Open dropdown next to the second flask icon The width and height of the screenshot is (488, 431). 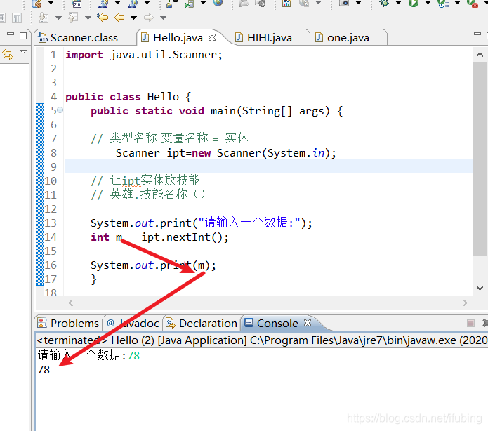pyautogui.click(x=147, y=3)
